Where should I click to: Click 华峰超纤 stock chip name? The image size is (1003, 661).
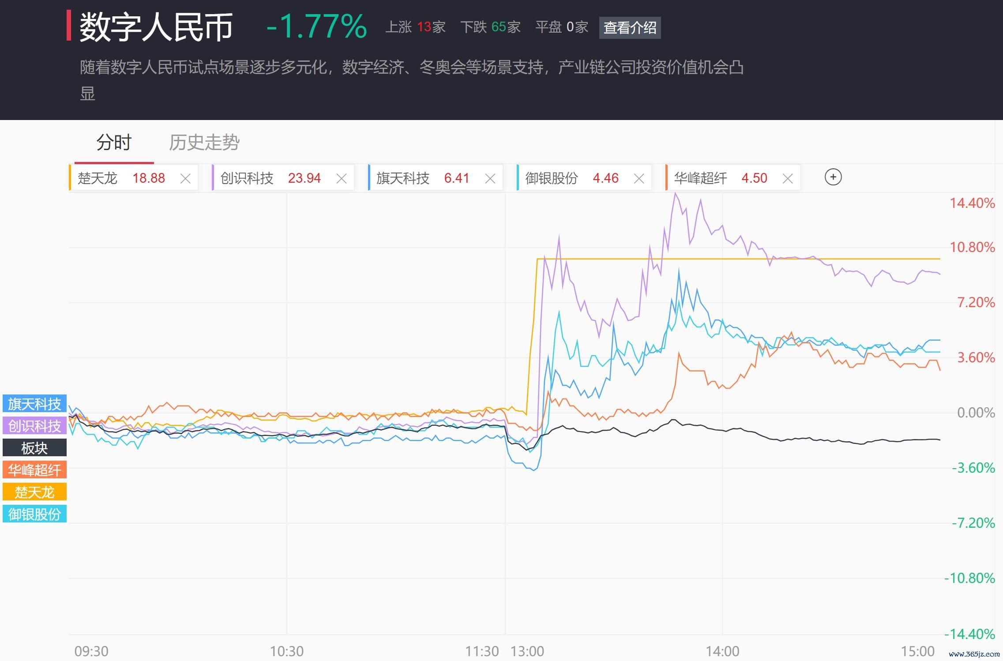(x=700, y=178)
